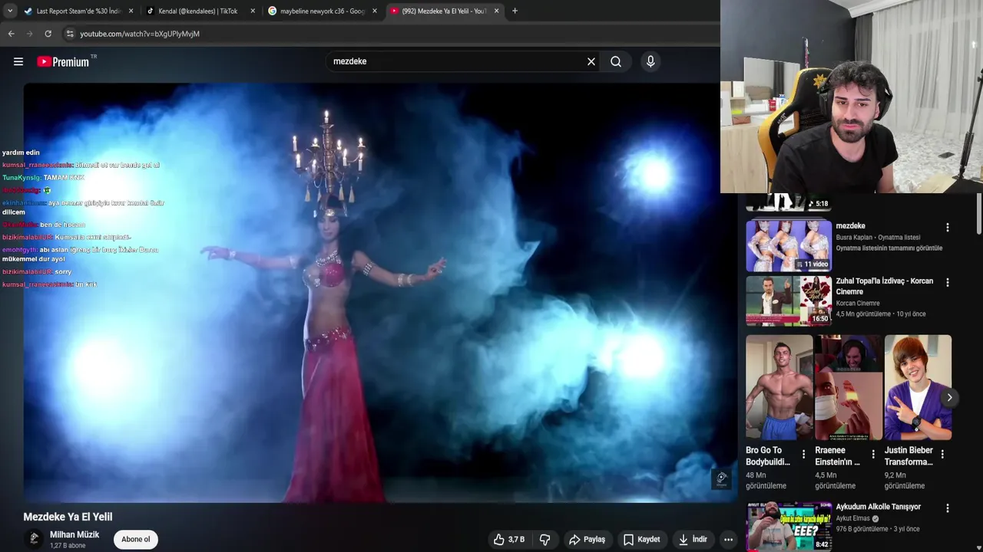The height and width of the screenshot is (552, 983).
Task: Reload the page
Action: point(48,34)
